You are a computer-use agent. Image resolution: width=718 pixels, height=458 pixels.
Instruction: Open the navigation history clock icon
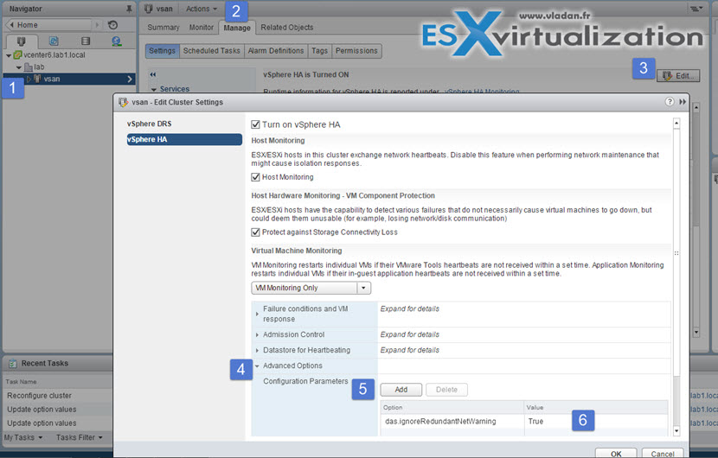pos(112,25)
